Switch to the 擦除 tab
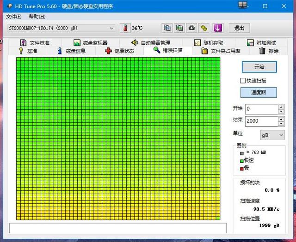This screenshot has height=242, width=296. pos(269,51)
